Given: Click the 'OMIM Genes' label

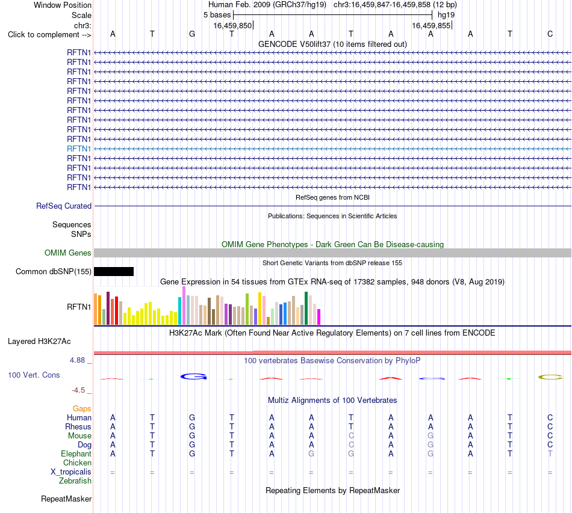Looking at the screenshot, I should click(68, 253).
